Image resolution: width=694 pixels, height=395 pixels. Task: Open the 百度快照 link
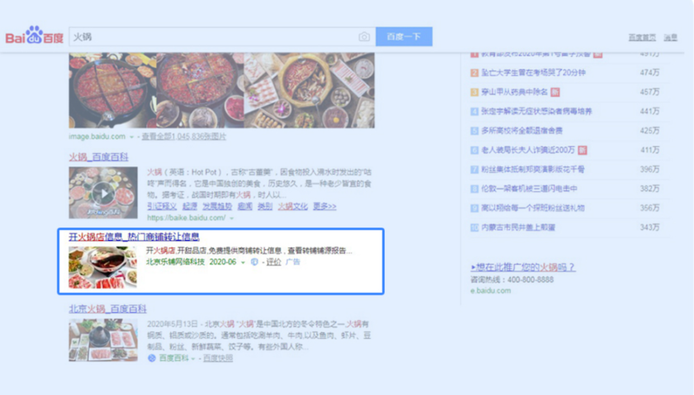coord(218,358)
